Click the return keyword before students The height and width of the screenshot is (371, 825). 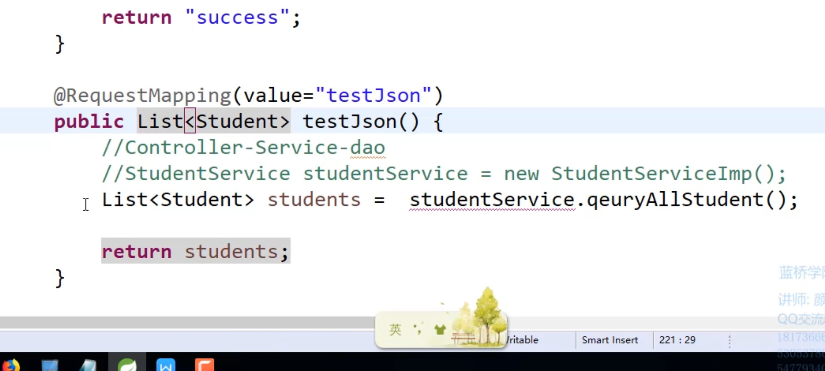click(137, 252)
